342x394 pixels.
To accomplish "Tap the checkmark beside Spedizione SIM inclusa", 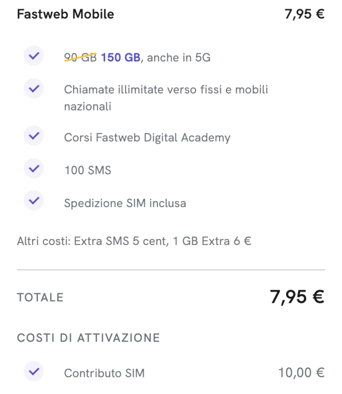I will pos(34,202).
